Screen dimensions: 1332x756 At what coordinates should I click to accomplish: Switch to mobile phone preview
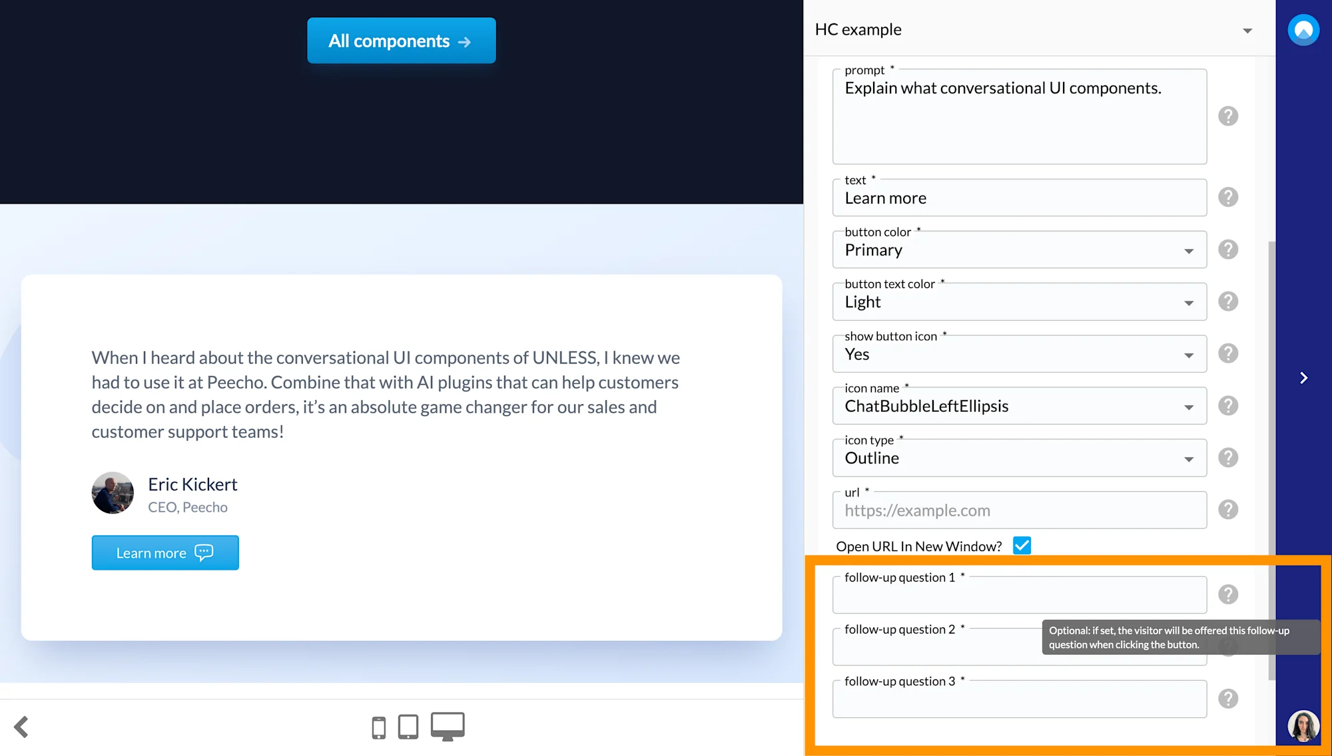click(x=378, y=726)
